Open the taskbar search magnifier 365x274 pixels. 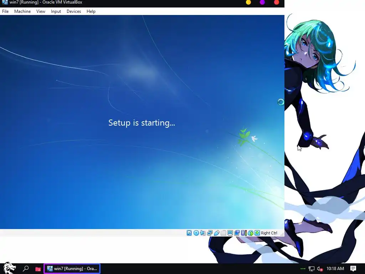[26, 269]
